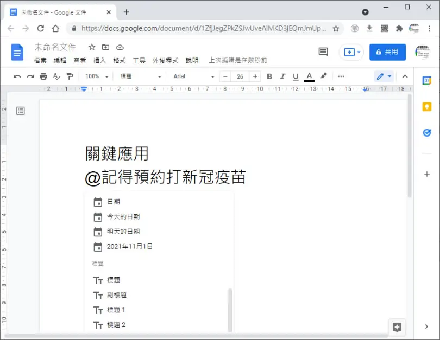Star the 未命名文件 document

pos(92,47)
